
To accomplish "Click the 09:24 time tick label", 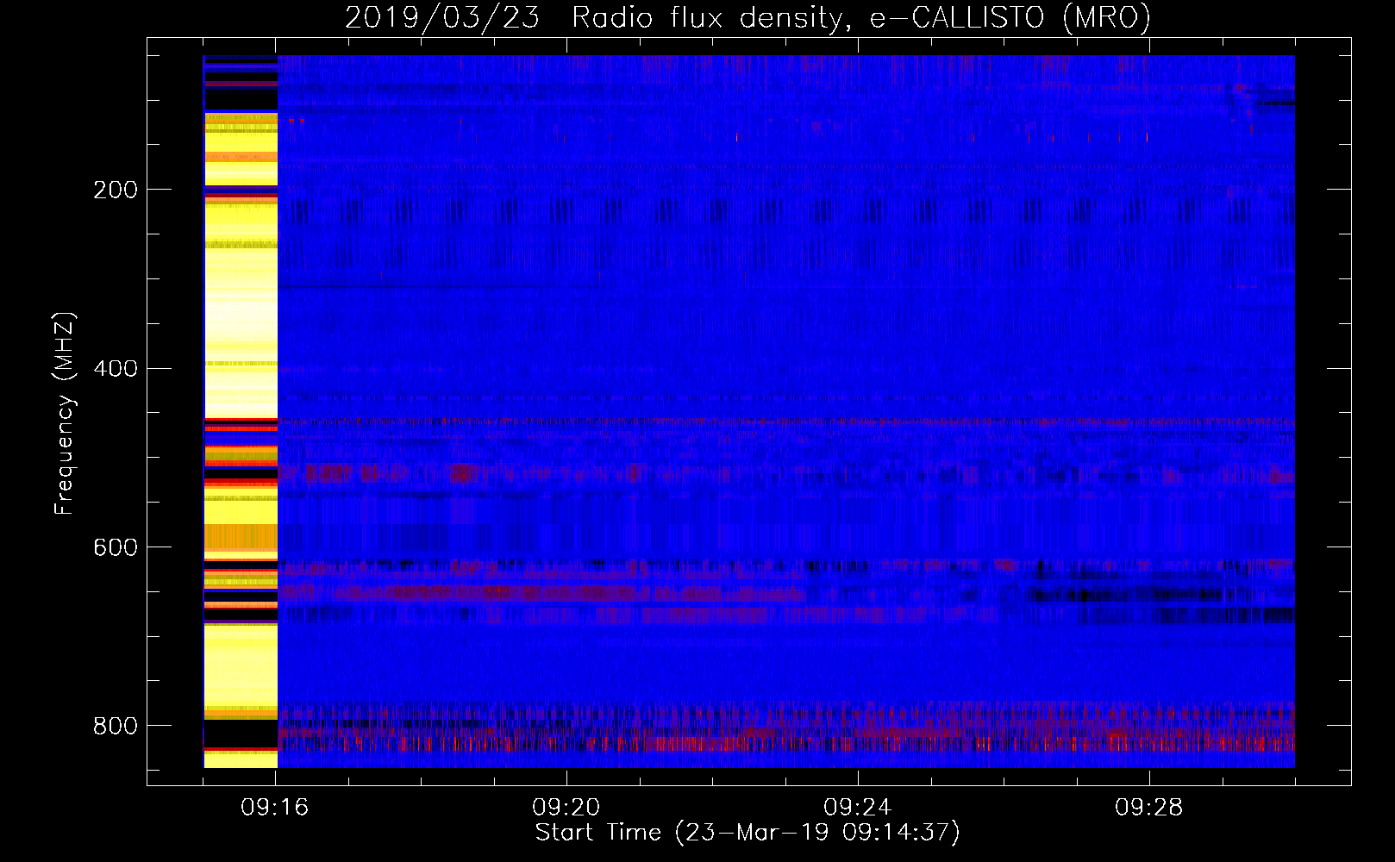I will click(858, 808).
